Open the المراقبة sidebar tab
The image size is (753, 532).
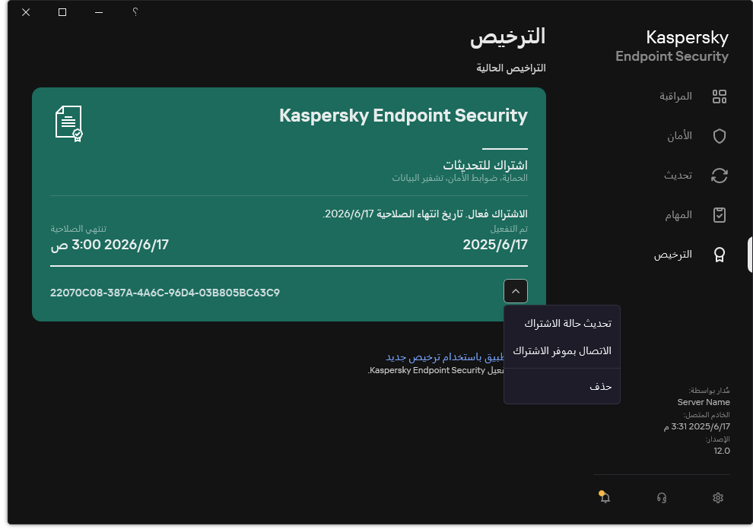point(675,97)
